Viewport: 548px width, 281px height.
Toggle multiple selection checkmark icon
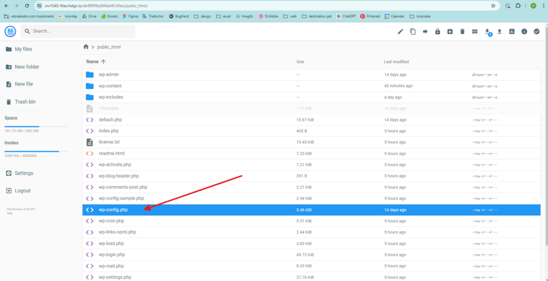click(537, 32)
